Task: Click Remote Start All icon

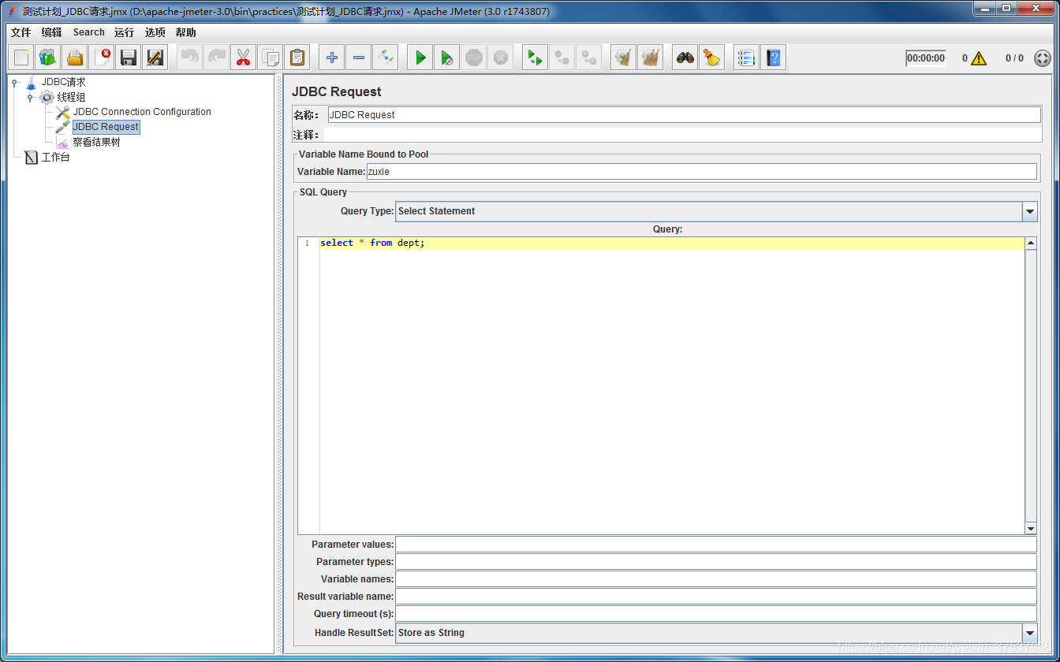Action: (536, 58)
